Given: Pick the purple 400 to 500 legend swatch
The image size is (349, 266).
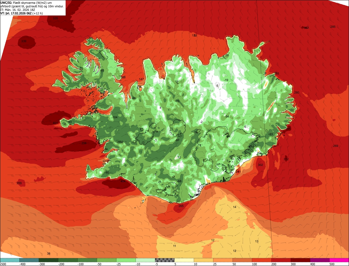Looking at the screenshot, I should point(320,260).
